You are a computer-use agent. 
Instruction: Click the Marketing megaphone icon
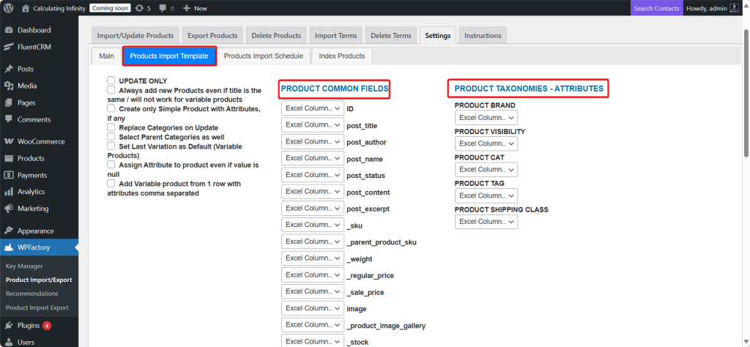pyautogui.click(x=8, y=209)
